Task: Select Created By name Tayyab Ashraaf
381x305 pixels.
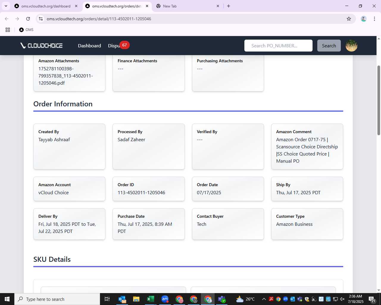Action: tap(54, 139)
